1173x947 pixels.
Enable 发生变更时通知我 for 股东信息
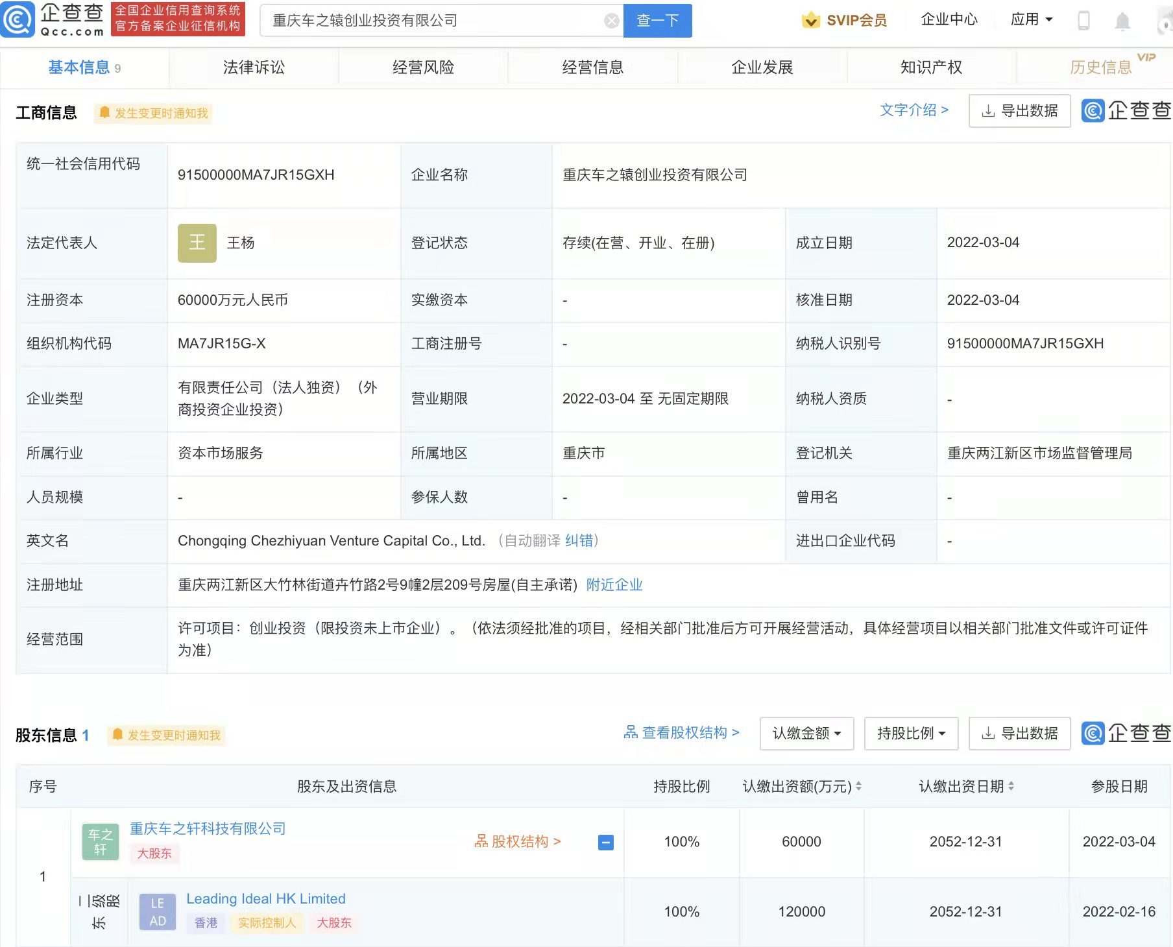pos(167,735)
